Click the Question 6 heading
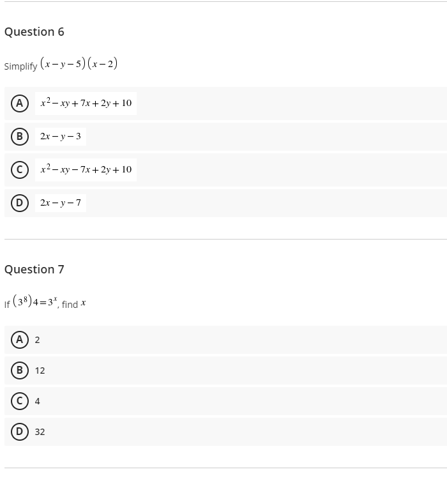The image size is (447, 481). point(34,32)
